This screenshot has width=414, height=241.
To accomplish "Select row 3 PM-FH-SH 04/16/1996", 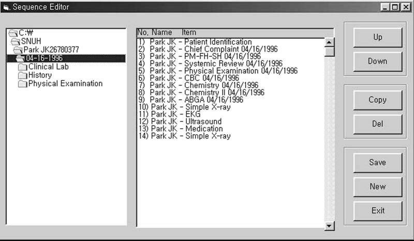I will [200, 56].
